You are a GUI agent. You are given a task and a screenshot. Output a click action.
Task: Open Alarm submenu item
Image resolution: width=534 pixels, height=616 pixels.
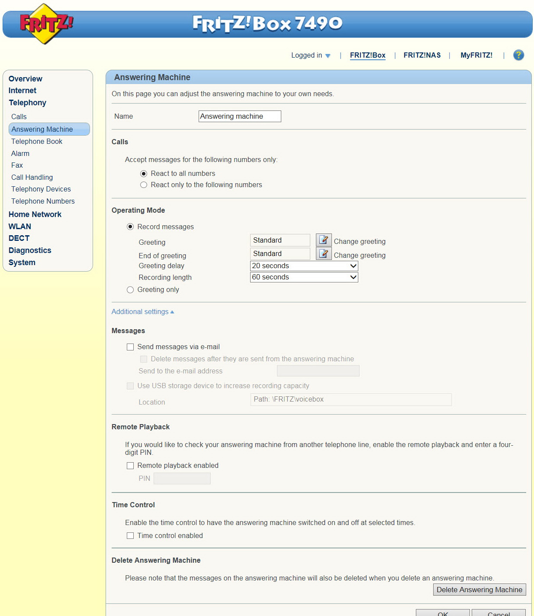(x=20, y=154)
